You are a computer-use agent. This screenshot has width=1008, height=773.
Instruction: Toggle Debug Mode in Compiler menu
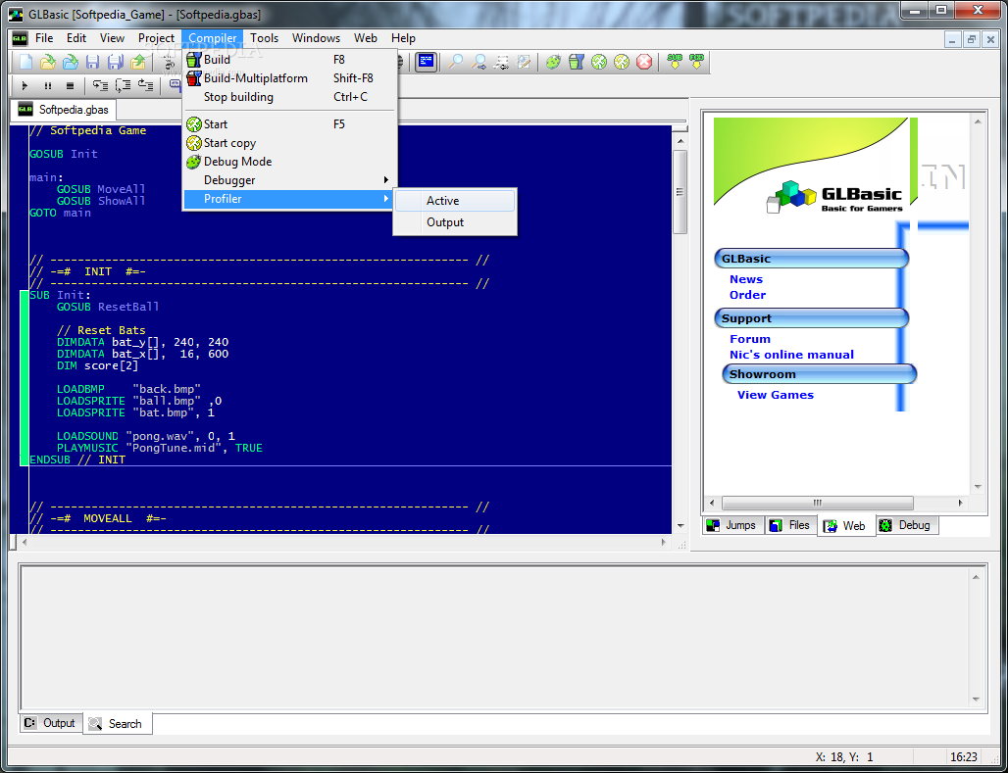point(289,162)
